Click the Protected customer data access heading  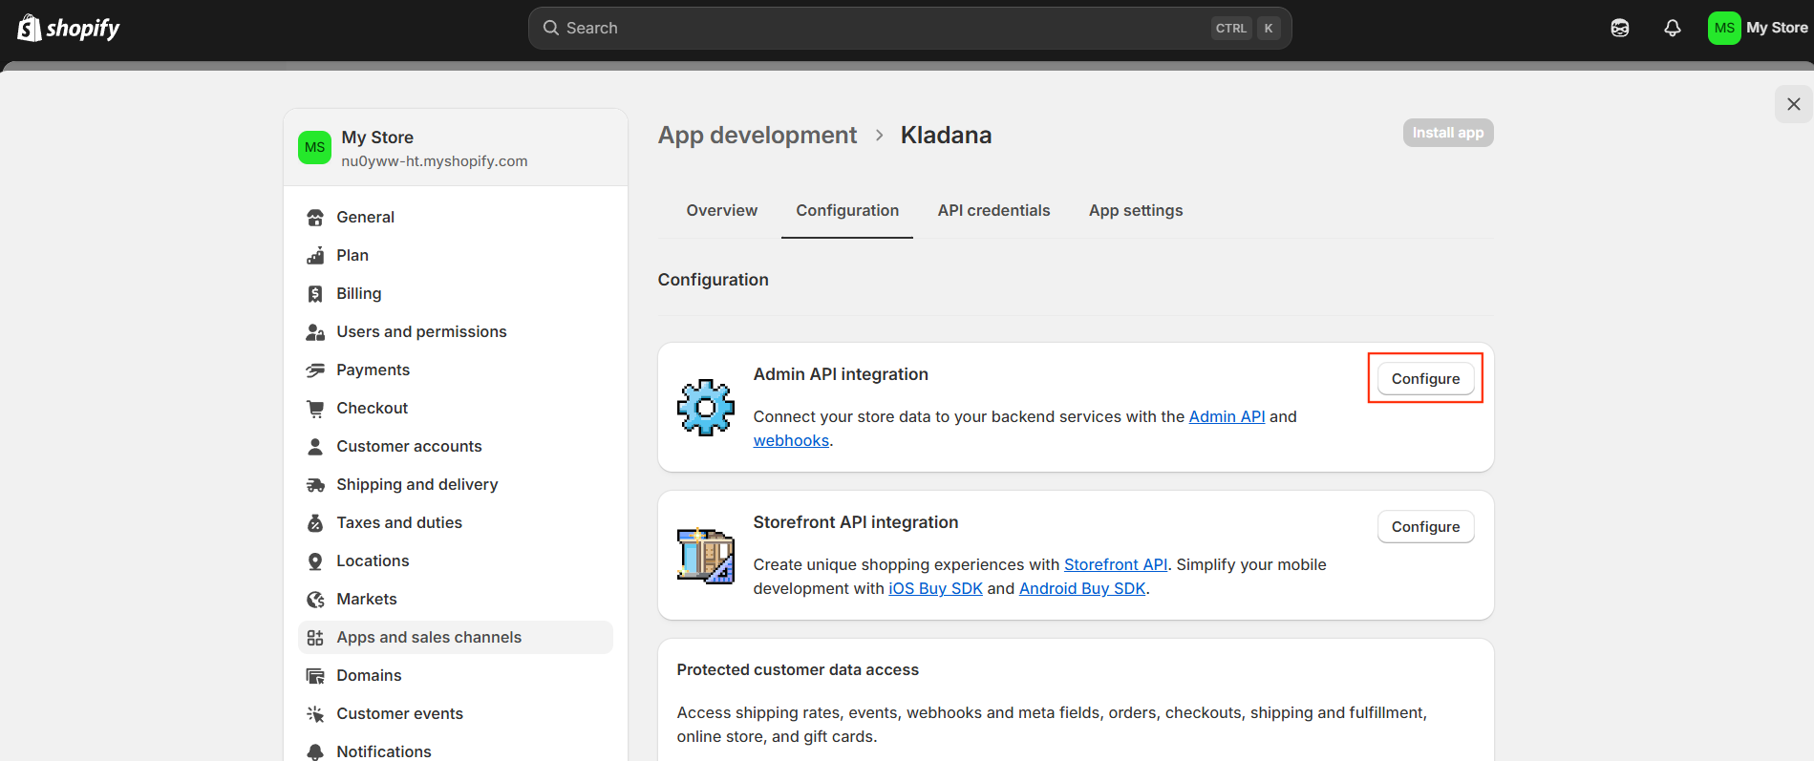(798, 670)
